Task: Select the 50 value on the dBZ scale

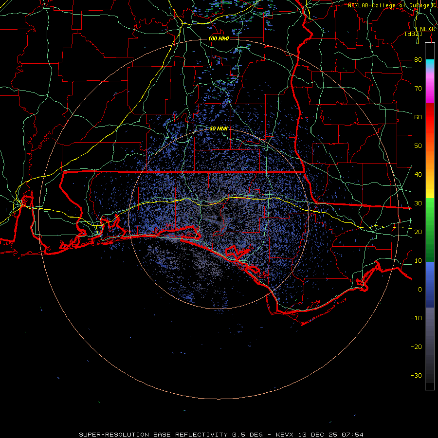Action: coord(418,146)
